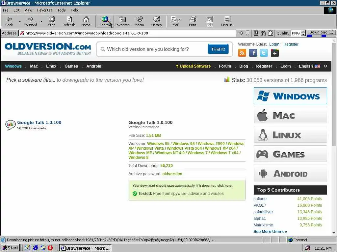Viewport: 337px width, 252px height.
Task: Print the page with Print button
Action: [193, 21]
